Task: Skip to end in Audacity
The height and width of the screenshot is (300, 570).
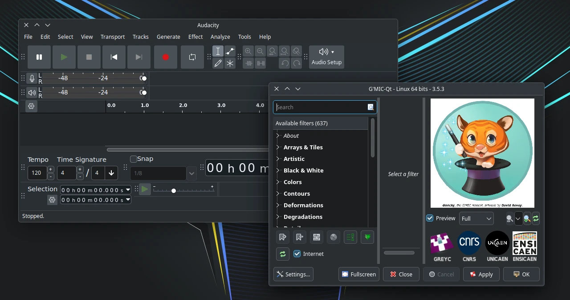Action: (139, 57)
